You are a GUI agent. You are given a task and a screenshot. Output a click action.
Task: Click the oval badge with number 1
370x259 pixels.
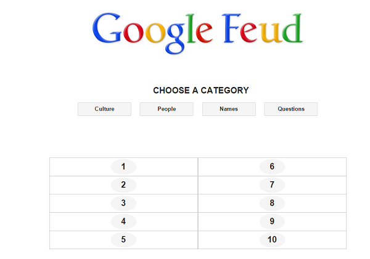point(123,166)
